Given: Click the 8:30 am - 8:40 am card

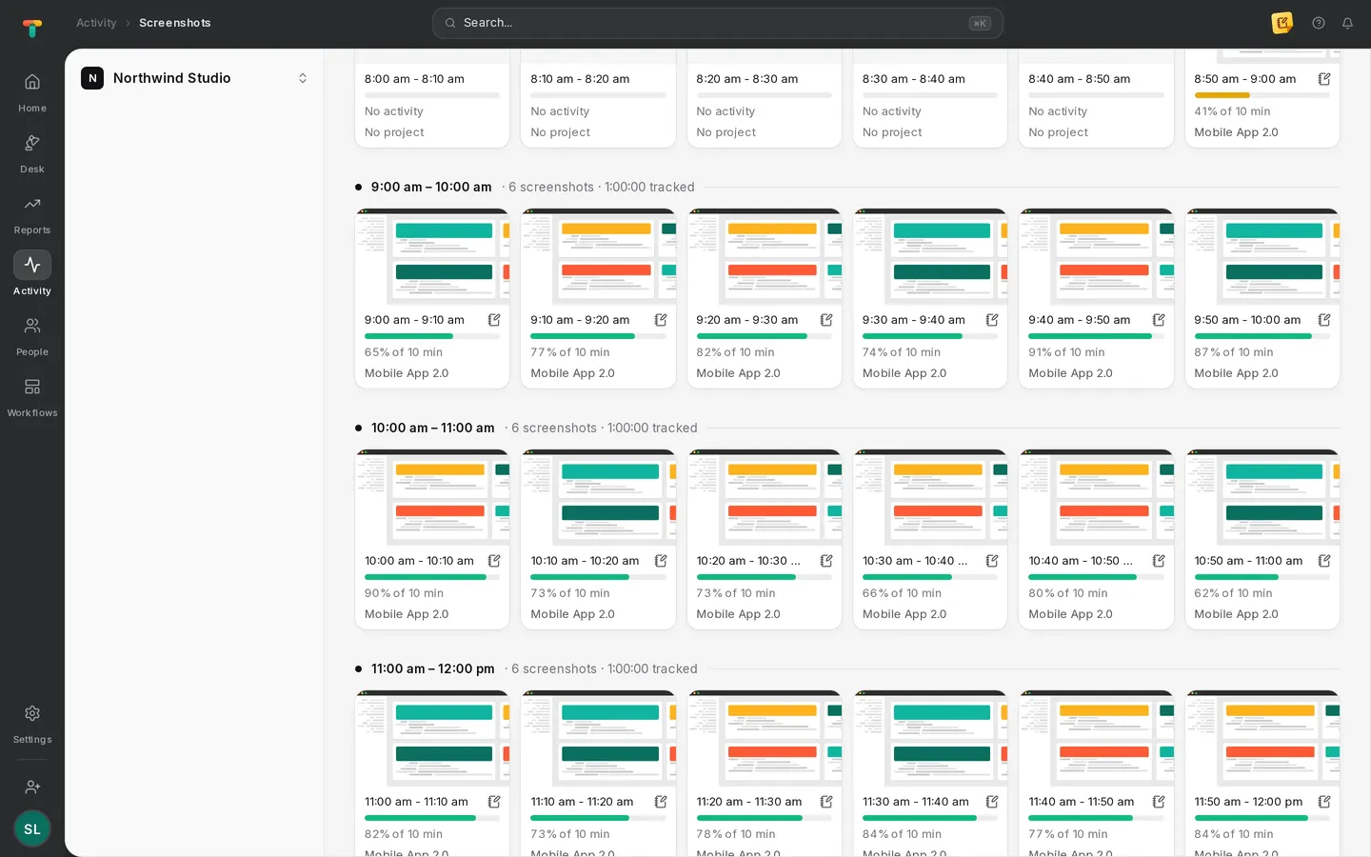Looking at the screenshot, I should (930, 98).
